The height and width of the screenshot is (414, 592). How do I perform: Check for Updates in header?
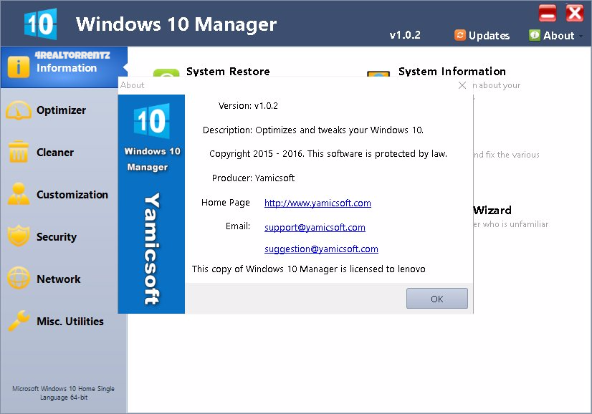pyautogui.click(x=482, y=36)
